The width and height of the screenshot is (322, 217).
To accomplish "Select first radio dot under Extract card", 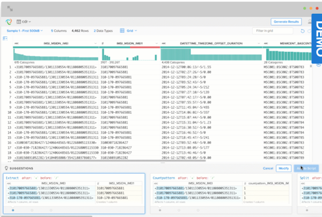I will click(13, 210).
